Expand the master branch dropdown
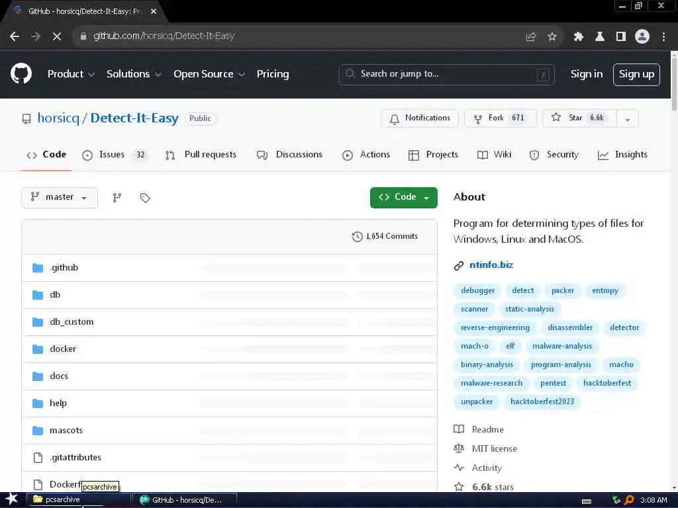Viewport: 678px width, 508px height. pyautogui.click(x=59, y=197)
